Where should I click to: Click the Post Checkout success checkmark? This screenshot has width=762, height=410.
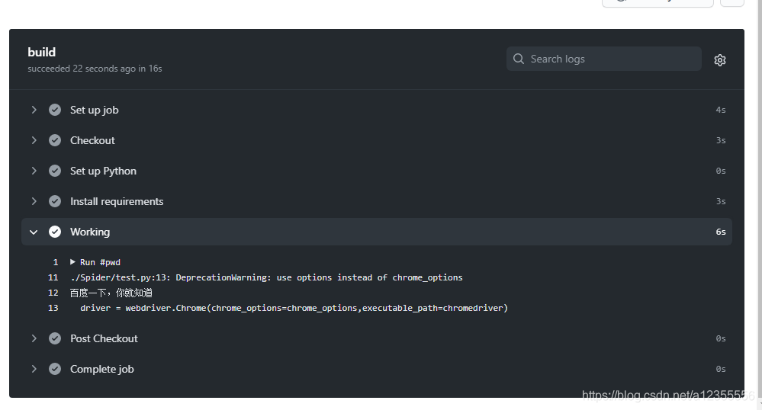(x=55, y=338)
